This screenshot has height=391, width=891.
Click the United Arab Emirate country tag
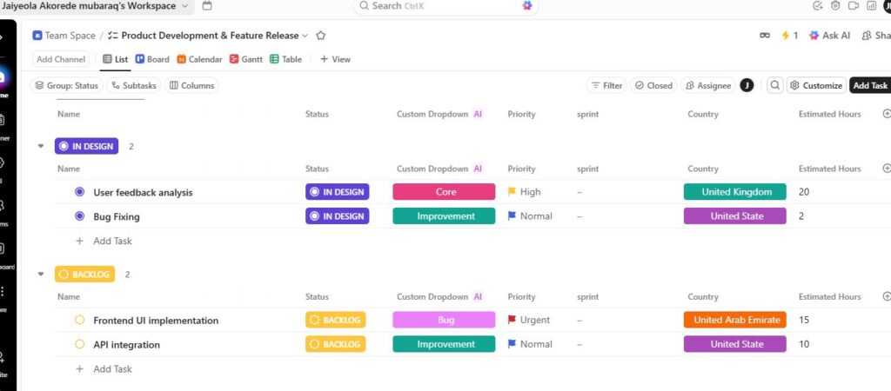coord(734,320)
